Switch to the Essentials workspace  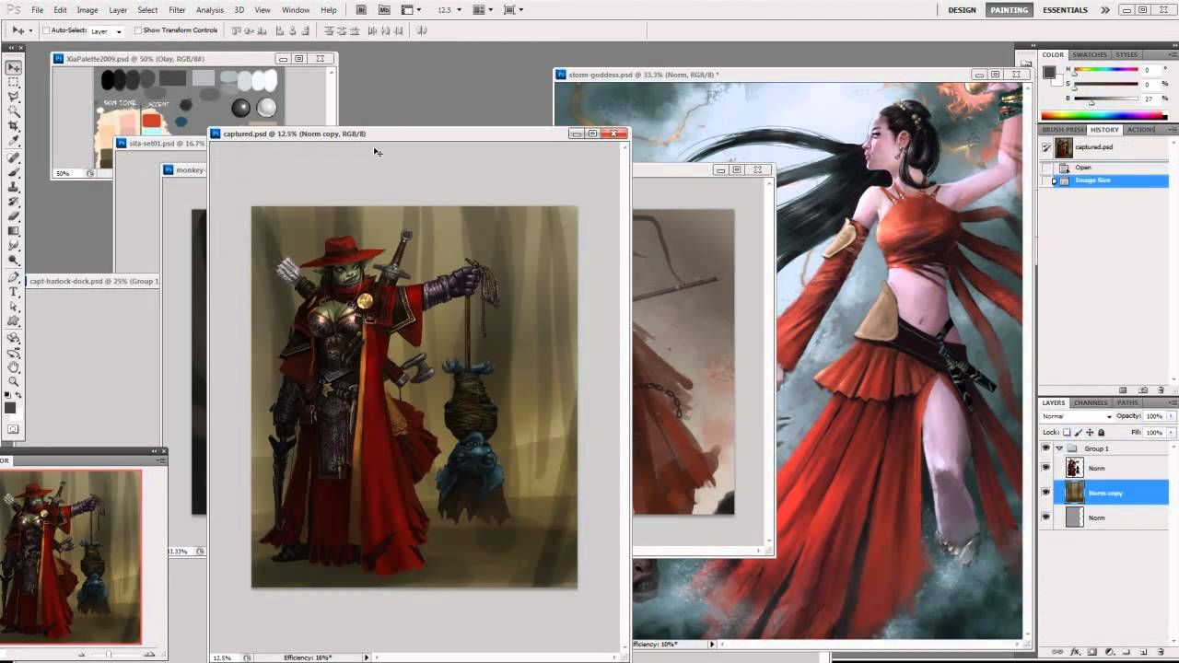tap(1065, 10)
